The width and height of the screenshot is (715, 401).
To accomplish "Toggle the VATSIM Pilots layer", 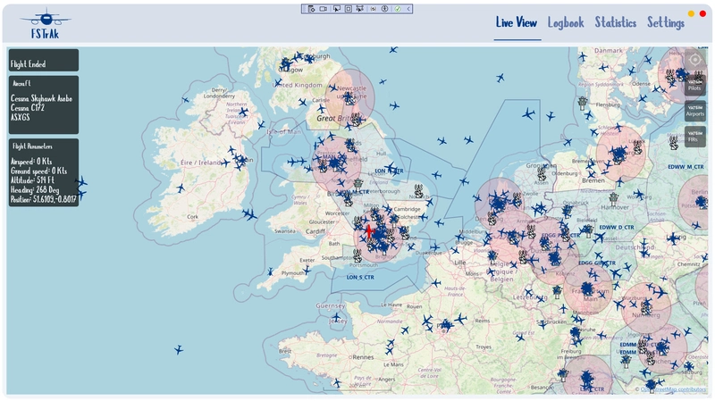I will click(x=695, y=85).
